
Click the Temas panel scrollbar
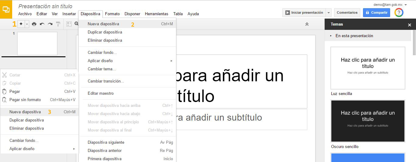[x=414, y=43]
